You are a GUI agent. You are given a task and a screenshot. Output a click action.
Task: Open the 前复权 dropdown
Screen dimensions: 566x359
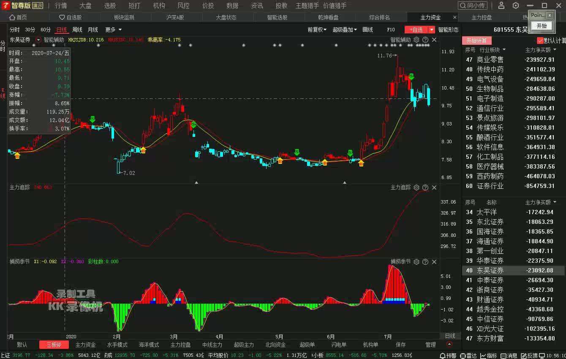click(x=317, y=30)
